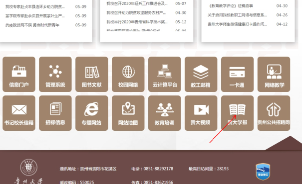Open the 专题网站 tile

(x=92, y=113)
